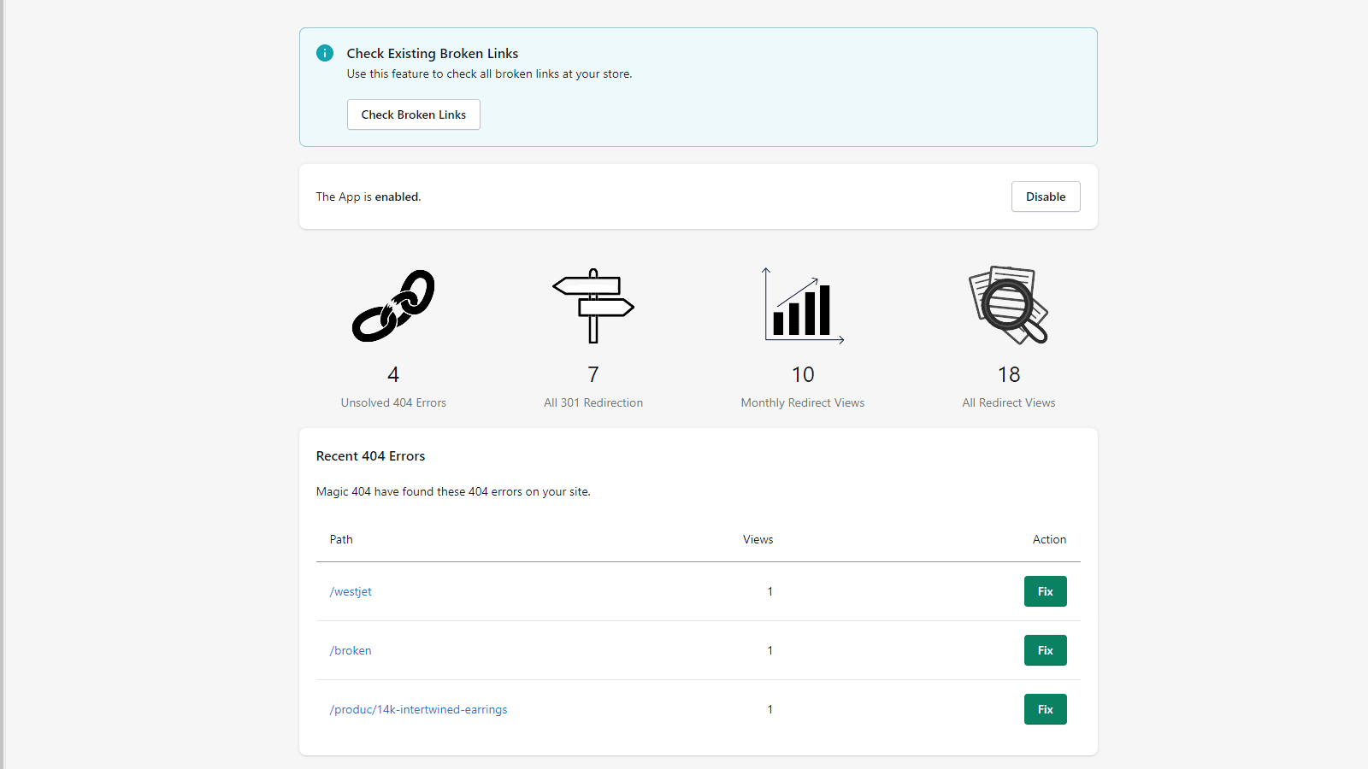
Task: Open the /broken path link
Action: [351, 650]
